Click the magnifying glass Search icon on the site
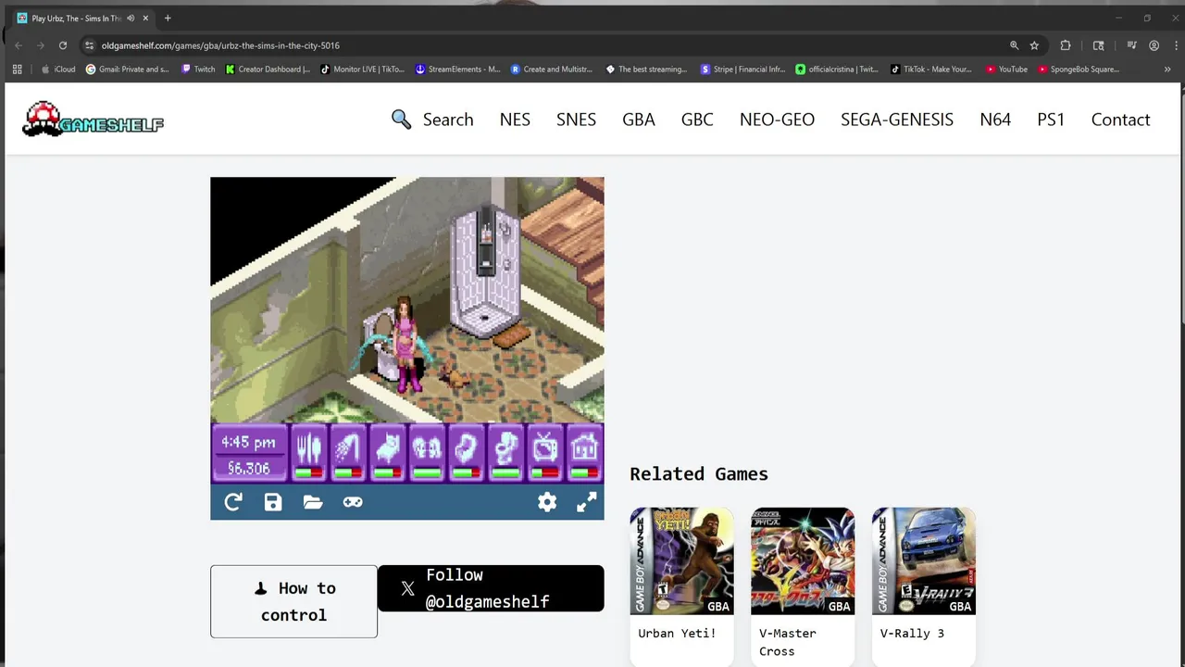Image resolution: width=1185 pixels, height=667 pixels. 401,120
